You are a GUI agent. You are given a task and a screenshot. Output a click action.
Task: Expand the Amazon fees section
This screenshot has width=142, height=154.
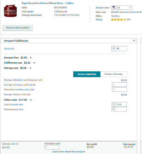click(31, 58)
